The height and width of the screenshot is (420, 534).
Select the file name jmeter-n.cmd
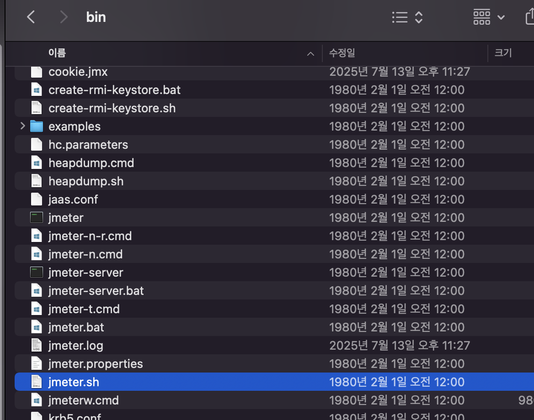[x=85, y=254]
